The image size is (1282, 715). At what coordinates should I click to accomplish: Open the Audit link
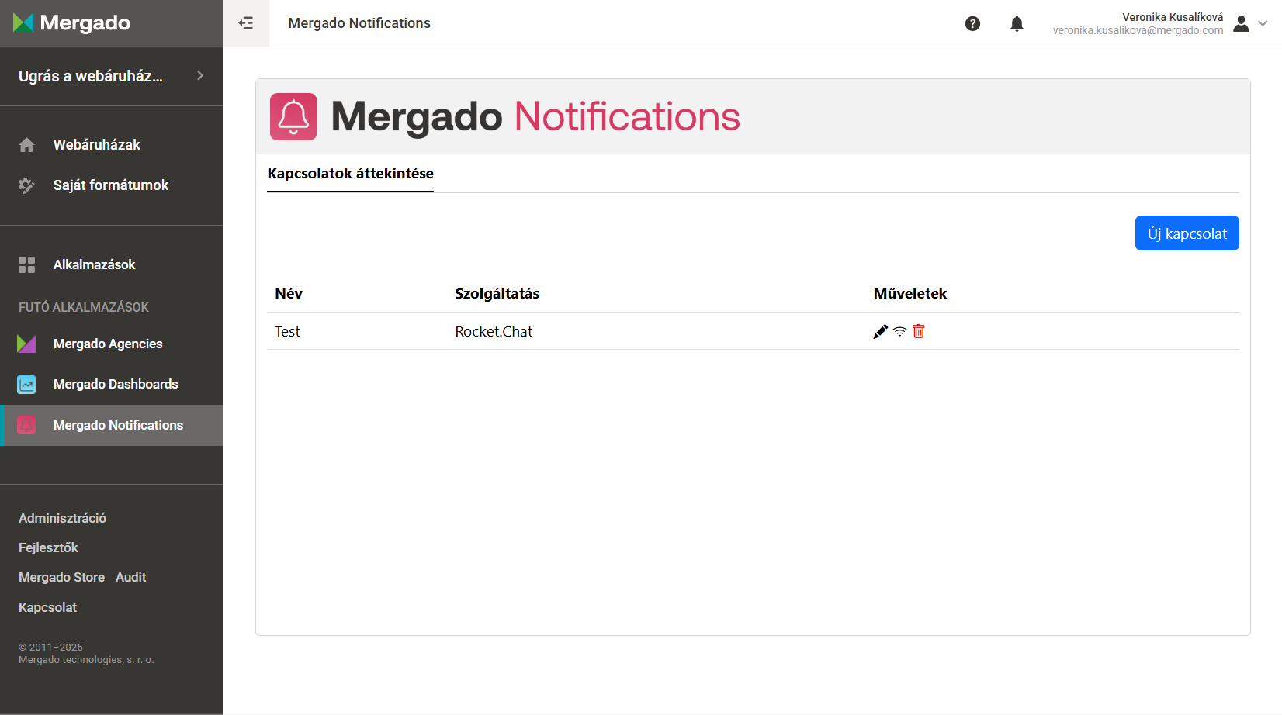(x=130, y=577)
